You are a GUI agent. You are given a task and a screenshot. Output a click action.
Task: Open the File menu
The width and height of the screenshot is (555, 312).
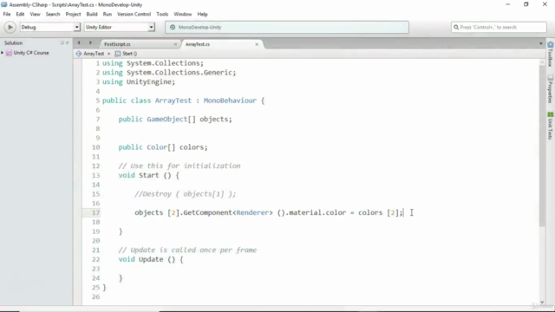7,14
